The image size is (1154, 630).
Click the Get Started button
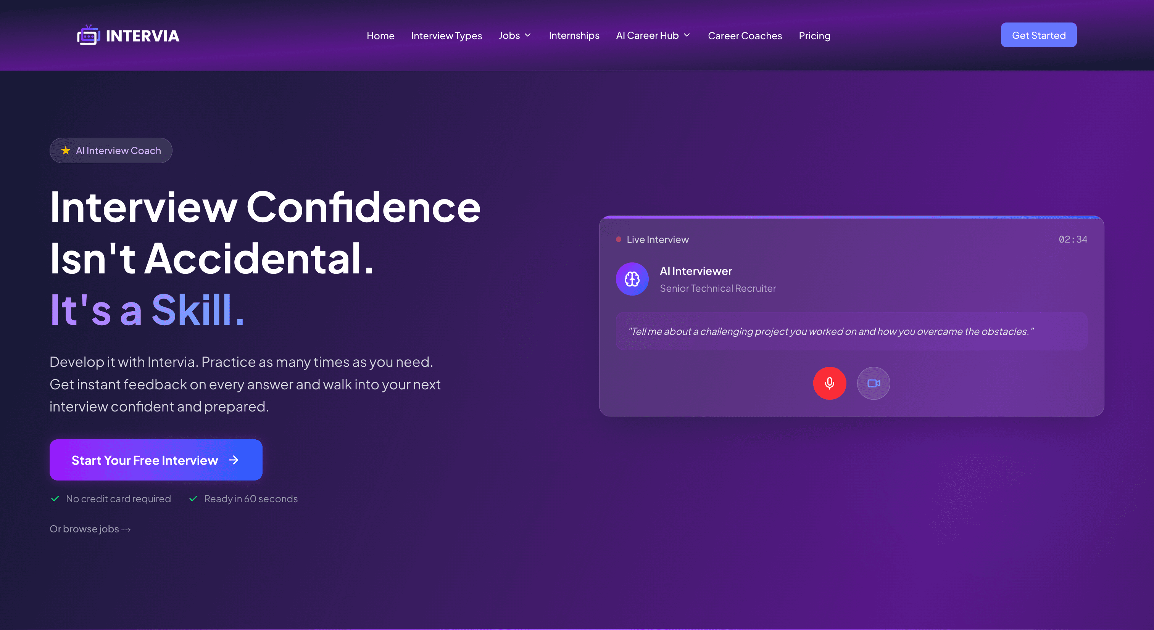coord(1038,35)
